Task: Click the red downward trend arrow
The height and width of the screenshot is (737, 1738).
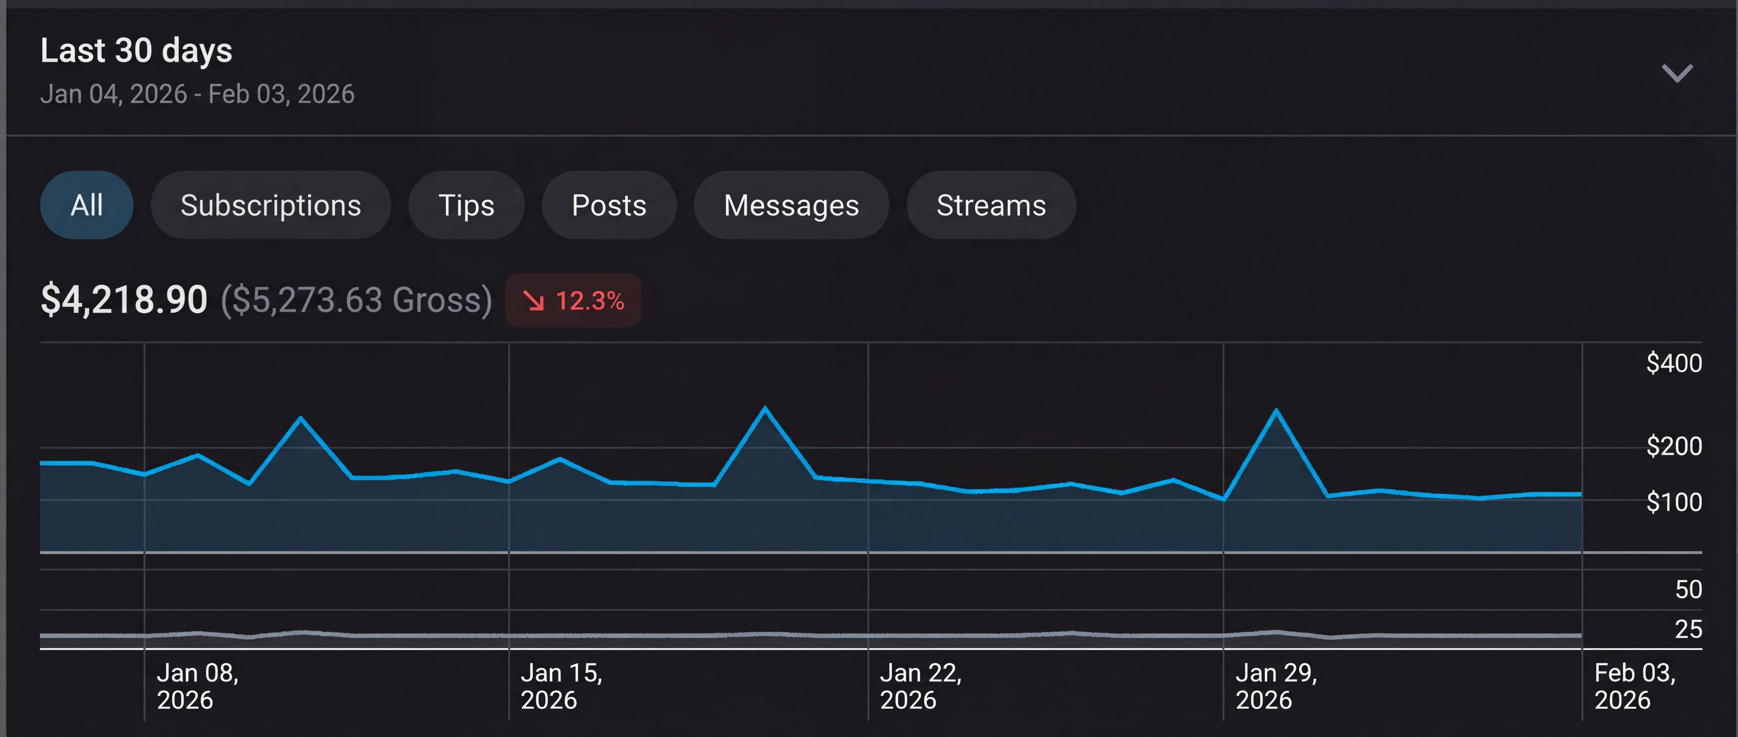Action: [534, 301]
